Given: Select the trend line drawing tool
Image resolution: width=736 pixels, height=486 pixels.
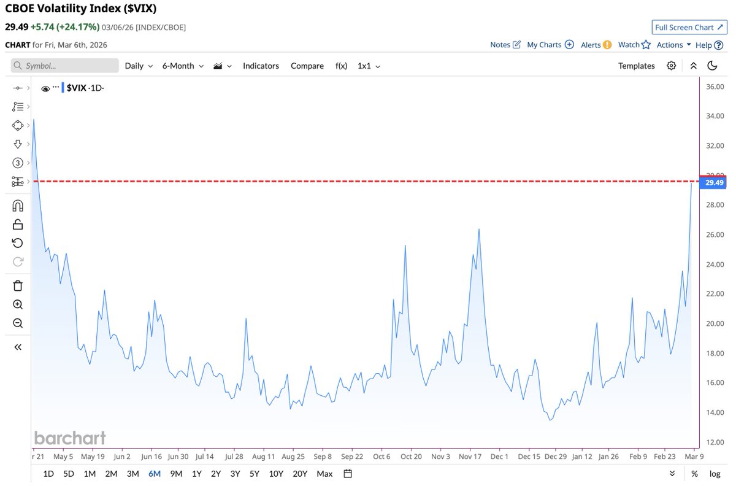Looking at the screenshot, I should (x=17, y=88).
